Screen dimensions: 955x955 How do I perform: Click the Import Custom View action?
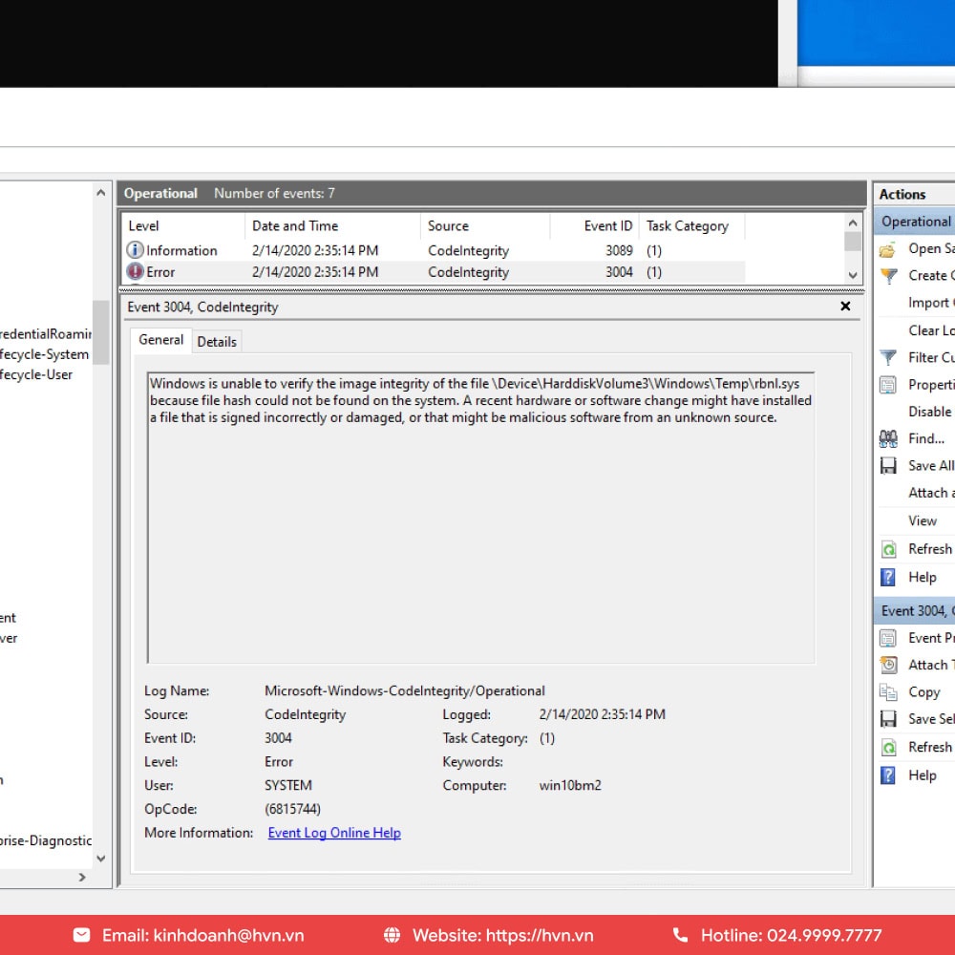coord(931,303)
